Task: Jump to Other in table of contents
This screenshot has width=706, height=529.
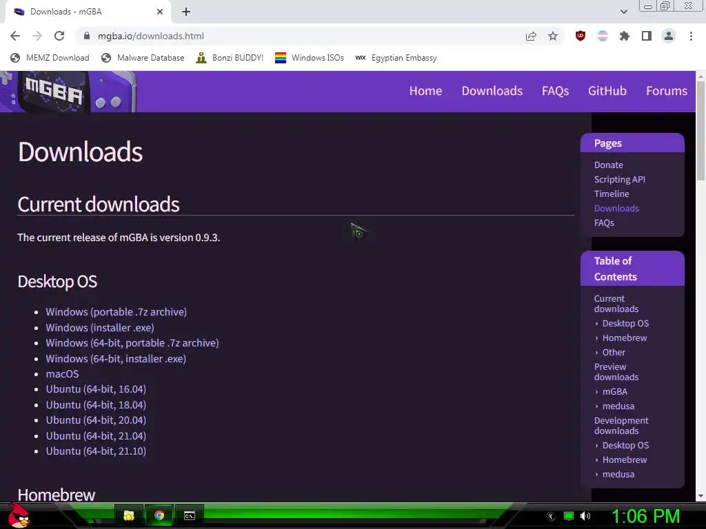Action: coord(614,352)
